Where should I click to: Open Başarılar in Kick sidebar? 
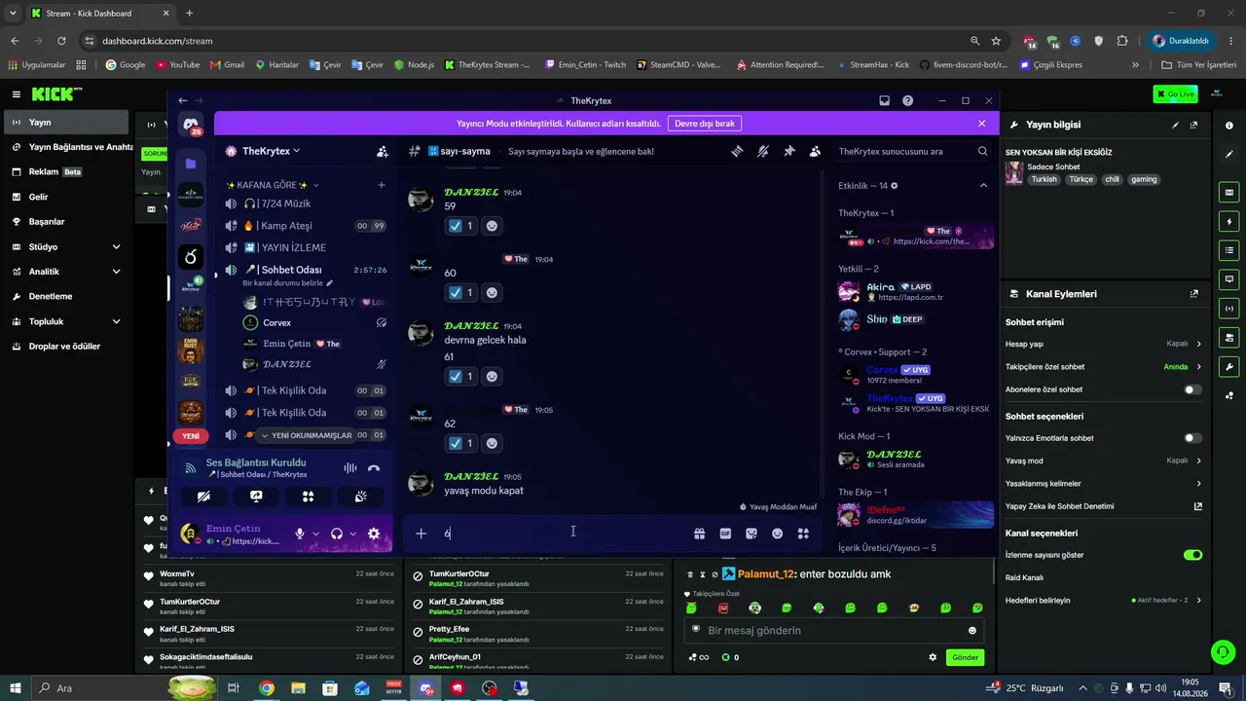pos(66,222)
